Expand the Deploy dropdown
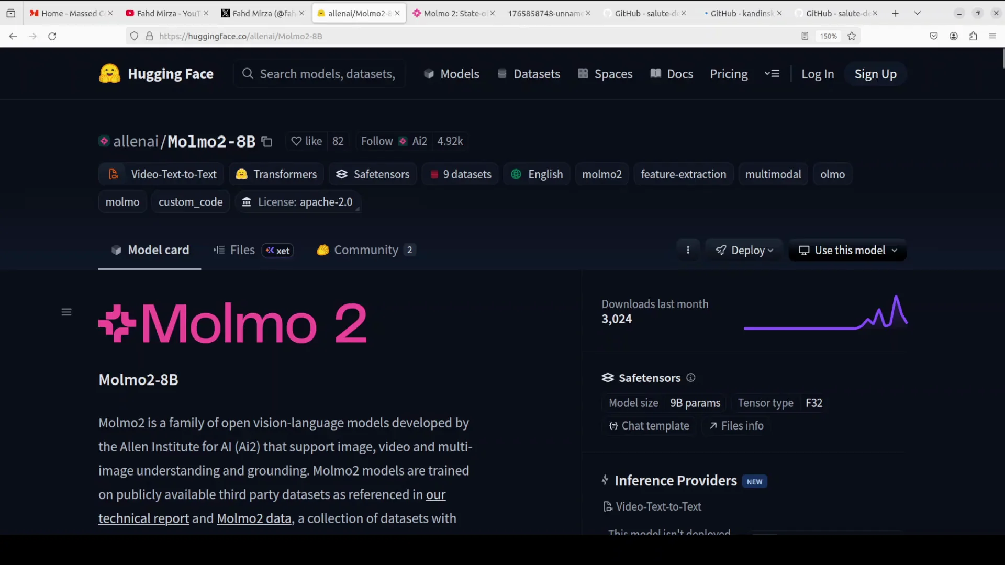Screen dimensions: 1005x565 click(x=744, y=251)
